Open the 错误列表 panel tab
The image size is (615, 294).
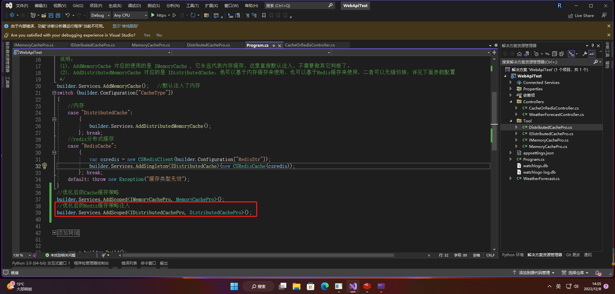(129, 263)
